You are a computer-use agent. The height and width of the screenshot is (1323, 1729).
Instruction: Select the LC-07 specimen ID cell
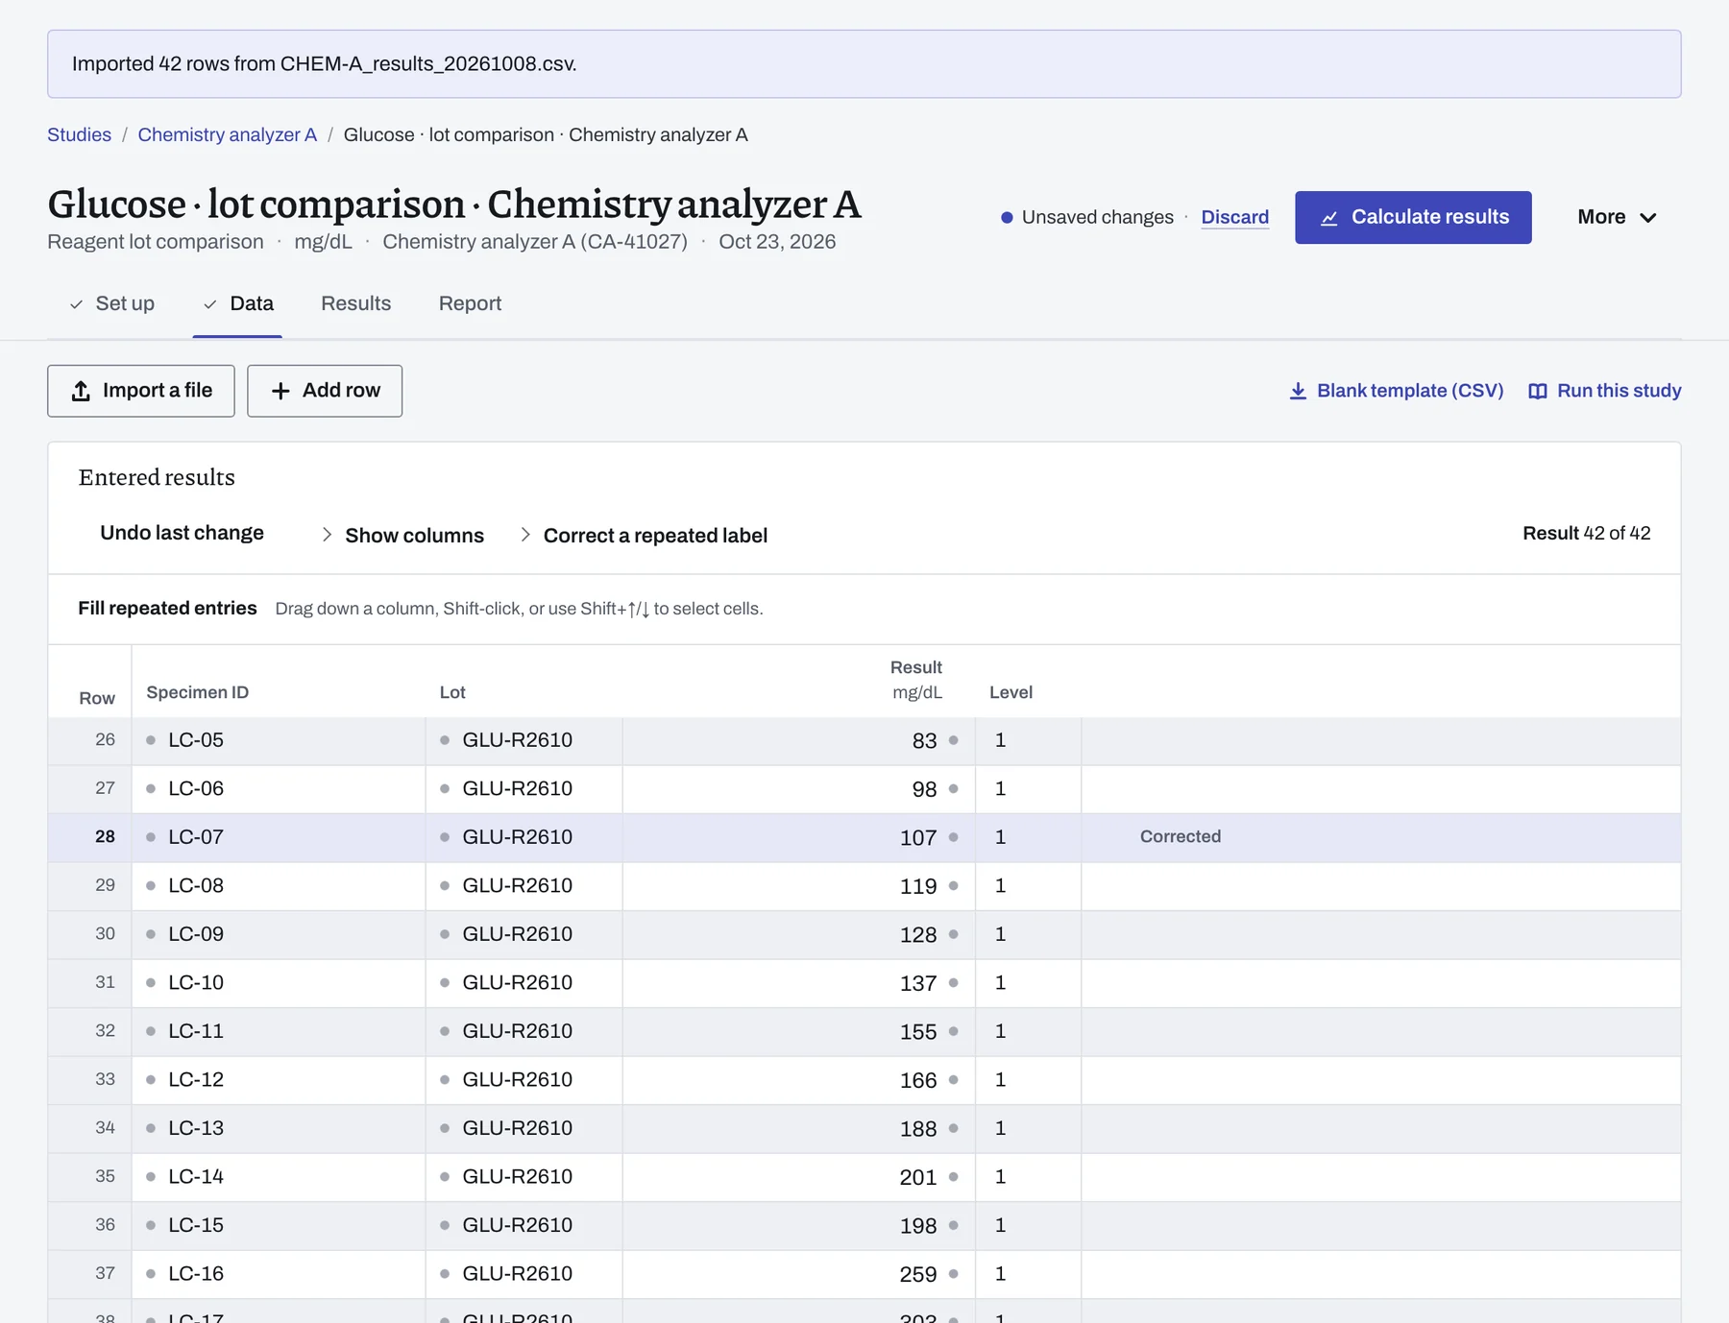279,837
